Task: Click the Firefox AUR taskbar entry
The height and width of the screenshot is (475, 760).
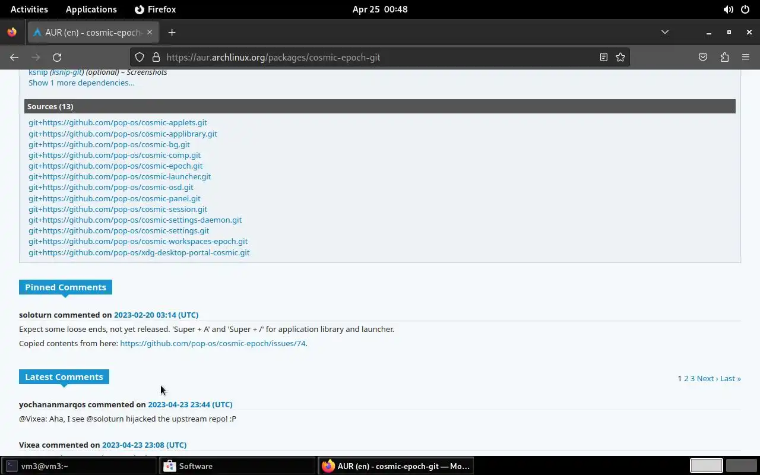Action: [395, 466]
